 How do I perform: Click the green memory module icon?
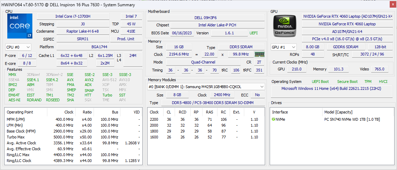tap(259, 54)
